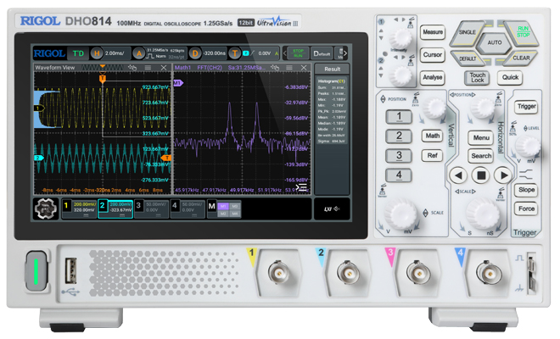Expand the result list arrow icon in FFT window

pyautogui.click(x=302, y=187)
